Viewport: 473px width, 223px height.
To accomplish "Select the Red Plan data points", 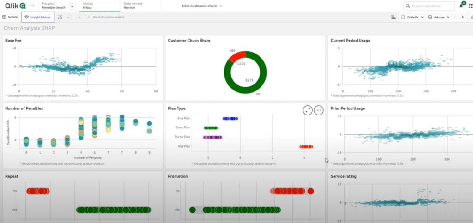I will click(x=306, y=147).
